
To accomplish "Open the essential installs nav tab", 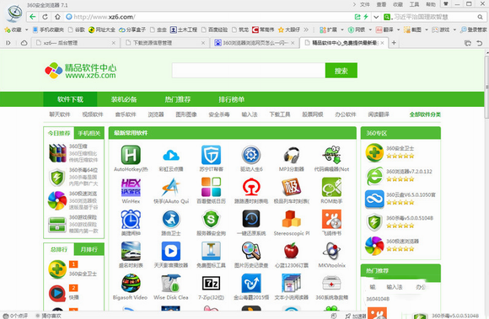I will [x=124, y=99].
